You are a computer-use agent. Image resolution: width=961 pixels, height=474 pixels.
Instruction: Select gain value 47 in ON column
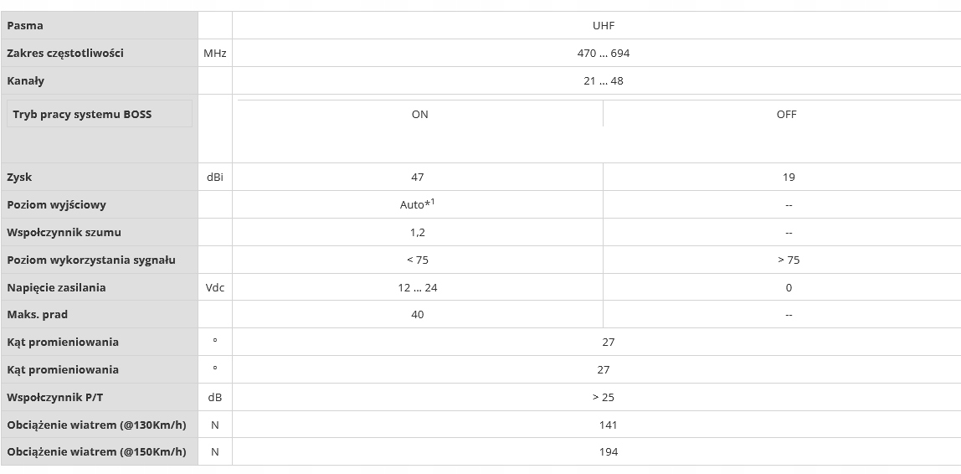click(418, 177)
